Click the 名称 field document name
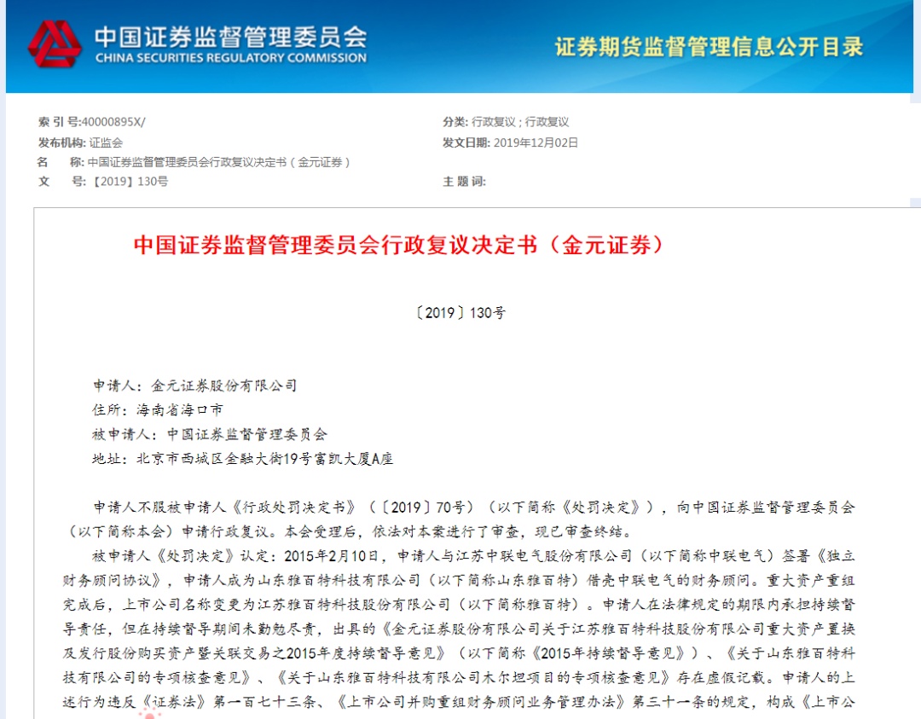Viewport: 921px width, 719px height. [218, 162]
